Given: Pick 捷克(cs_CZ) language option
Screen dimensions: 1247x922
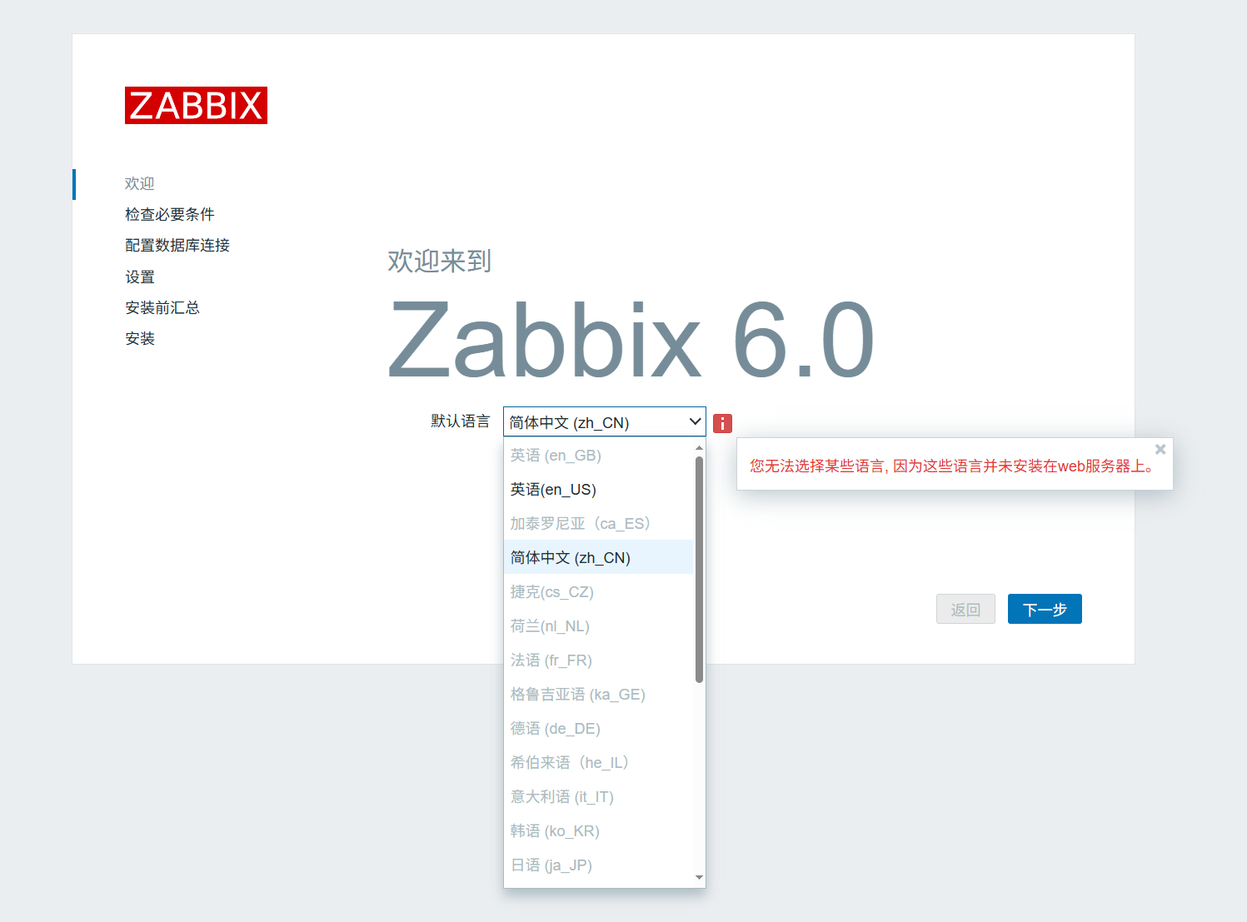Looking at the screenshot, I should [x=598, y=592].
